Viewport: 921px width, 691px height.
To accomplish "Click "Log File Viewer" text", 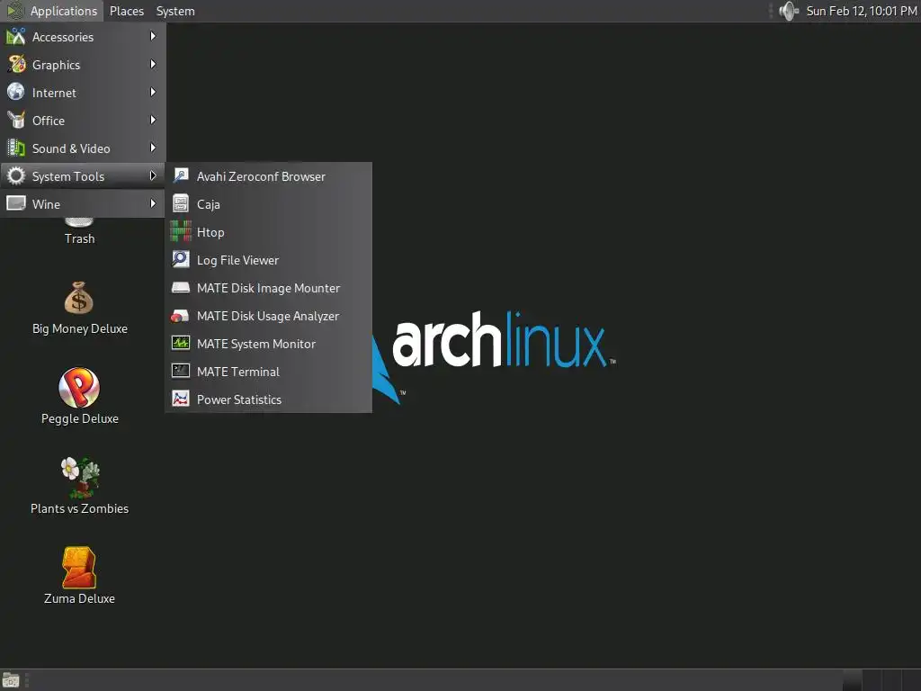I will (237, 260).
